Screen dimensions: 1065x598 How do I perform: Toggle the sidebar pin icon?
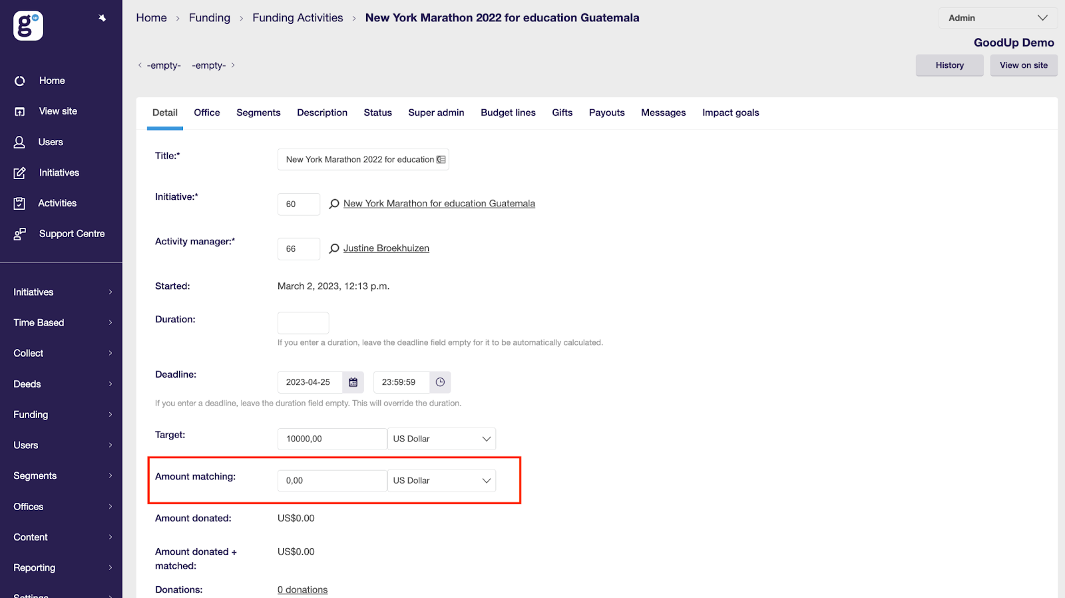pyautogui.click(x=102, y=18)
